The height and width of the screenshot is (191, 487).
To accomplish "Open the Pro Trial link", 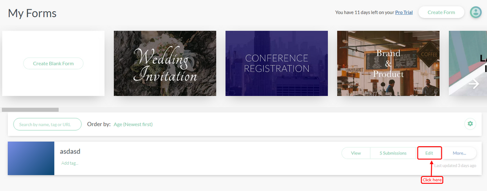I will 404,12.
